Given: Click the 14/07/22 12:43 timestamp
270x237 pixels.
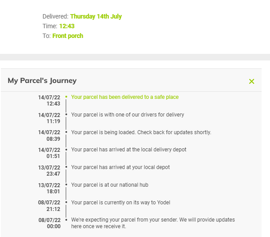Looking at the screenshot, I should (x=49, y=101).
